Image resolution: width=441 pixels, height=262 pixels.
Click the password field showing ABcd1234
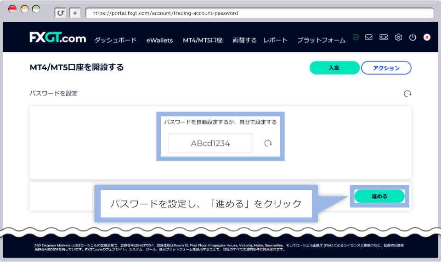(x=210, y=143)
